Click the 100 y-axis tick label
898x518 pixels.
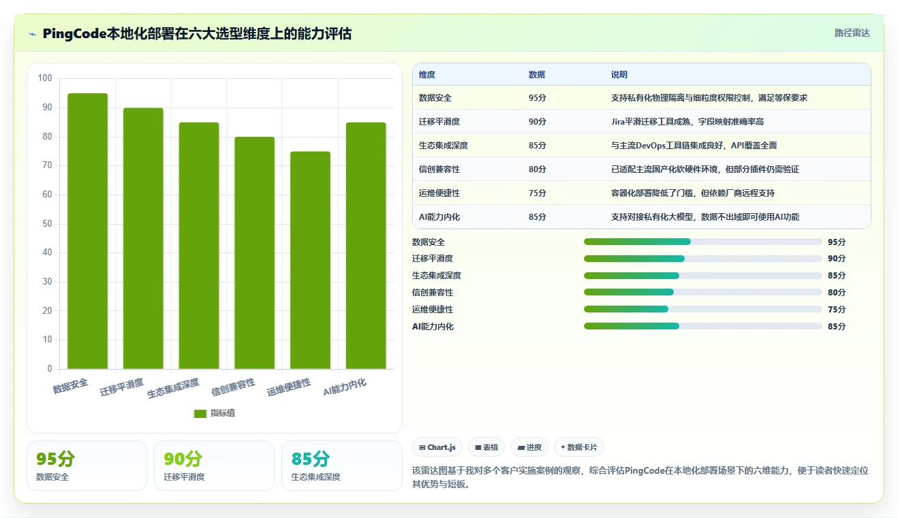tap(45, 78)
